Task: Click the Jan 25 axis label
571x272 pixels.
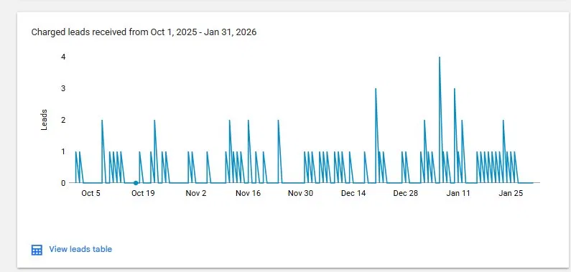Action: coord(511,194)
